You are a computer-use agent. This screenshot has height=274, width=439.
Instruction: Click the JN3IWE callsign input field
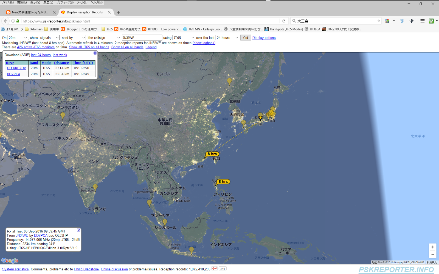(x=142, y=38)
